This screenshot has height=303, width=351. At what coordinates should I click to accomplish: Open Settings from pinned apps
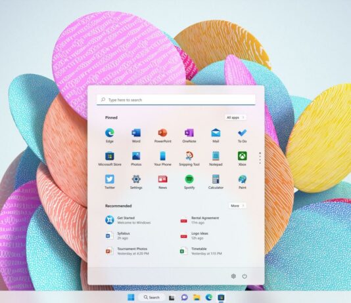[x=136, y=182]
